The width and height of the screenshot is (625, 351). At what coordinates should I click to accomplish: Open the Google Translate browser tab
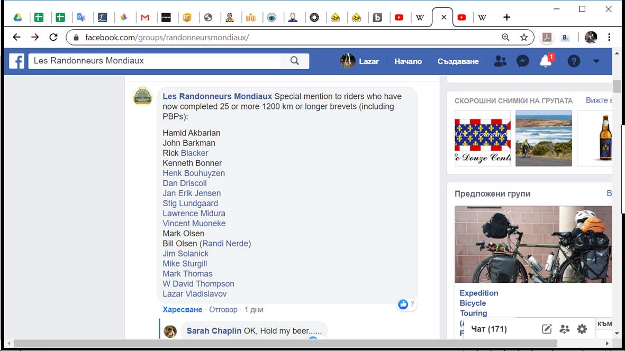click(x=81, y=17)
